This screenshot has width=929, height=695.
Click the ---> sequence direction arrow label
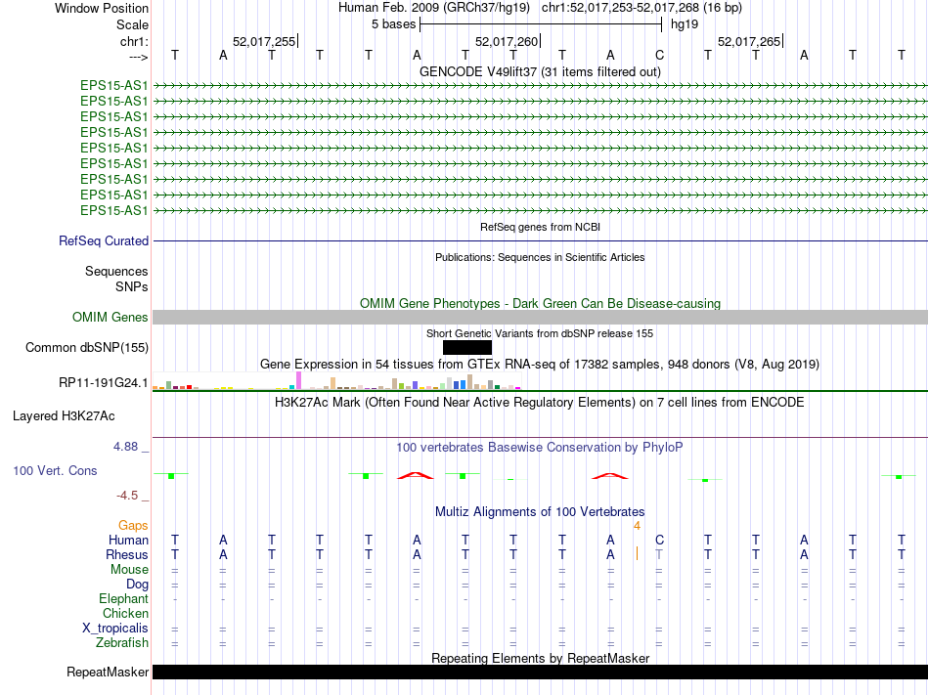(138, 57)
